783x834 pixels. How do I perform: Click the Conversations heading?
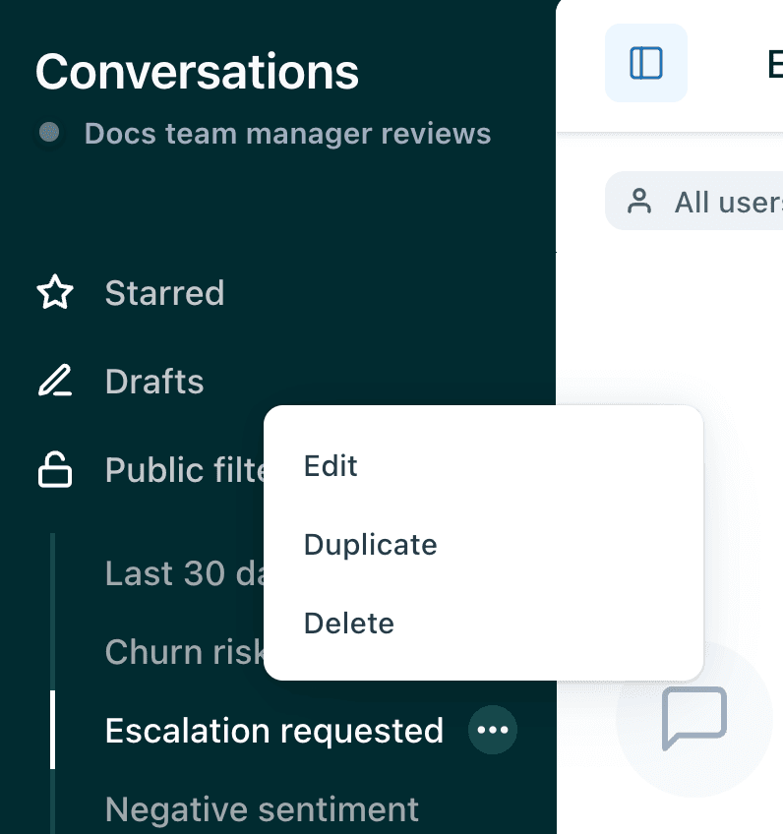[x=197, y=72]
